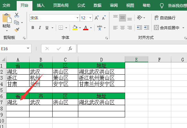Open phonetic guide dropdown arrow
This screenshot has width=187, height=128.
pos(105,28)
